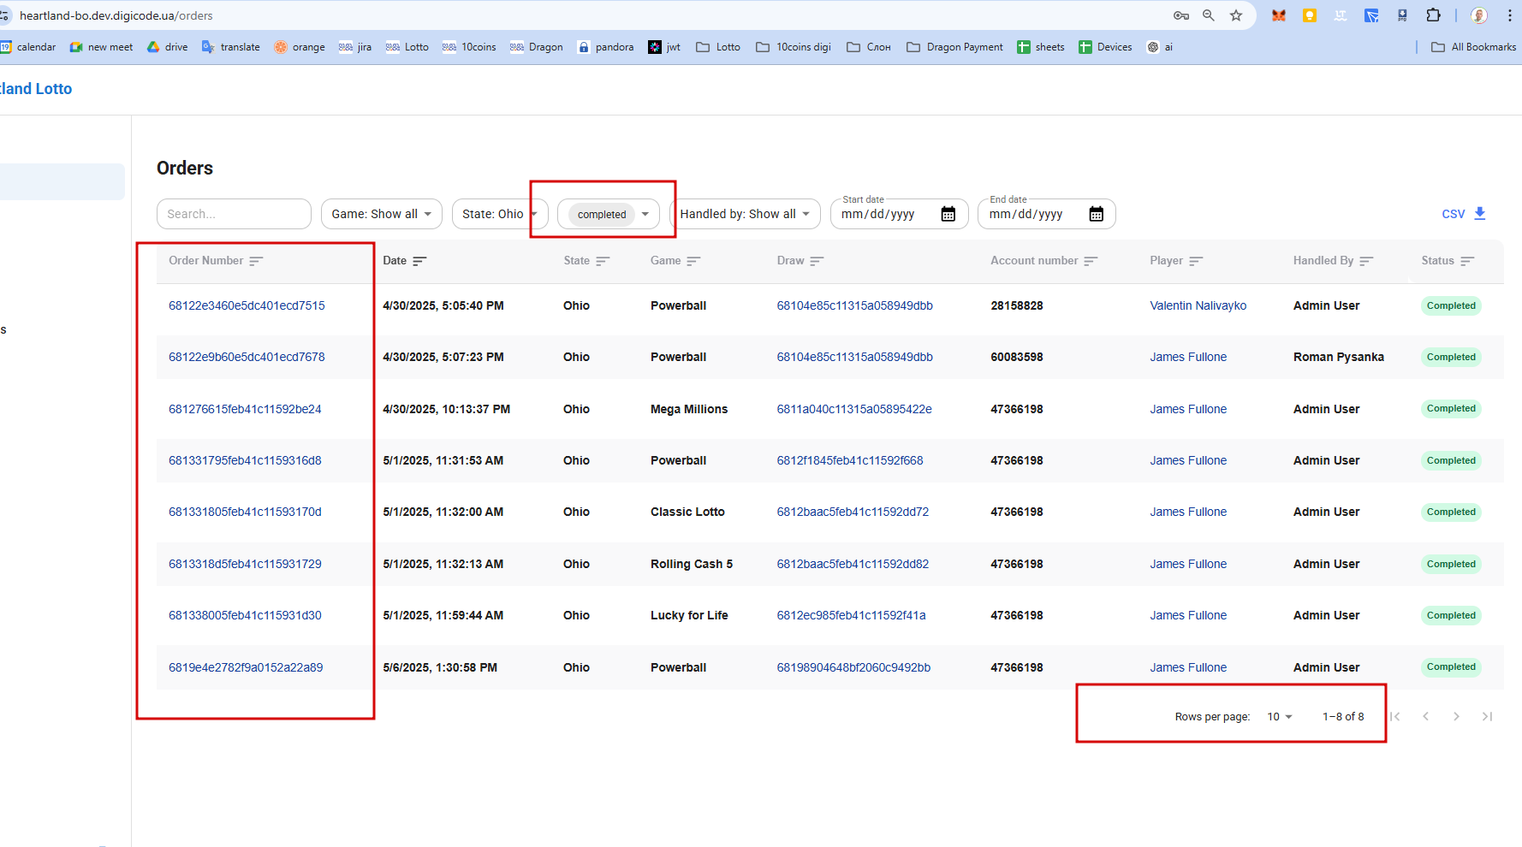Go to first page pagination icon
This screenshot has height=847, width=1522.
coord(1395,716)
